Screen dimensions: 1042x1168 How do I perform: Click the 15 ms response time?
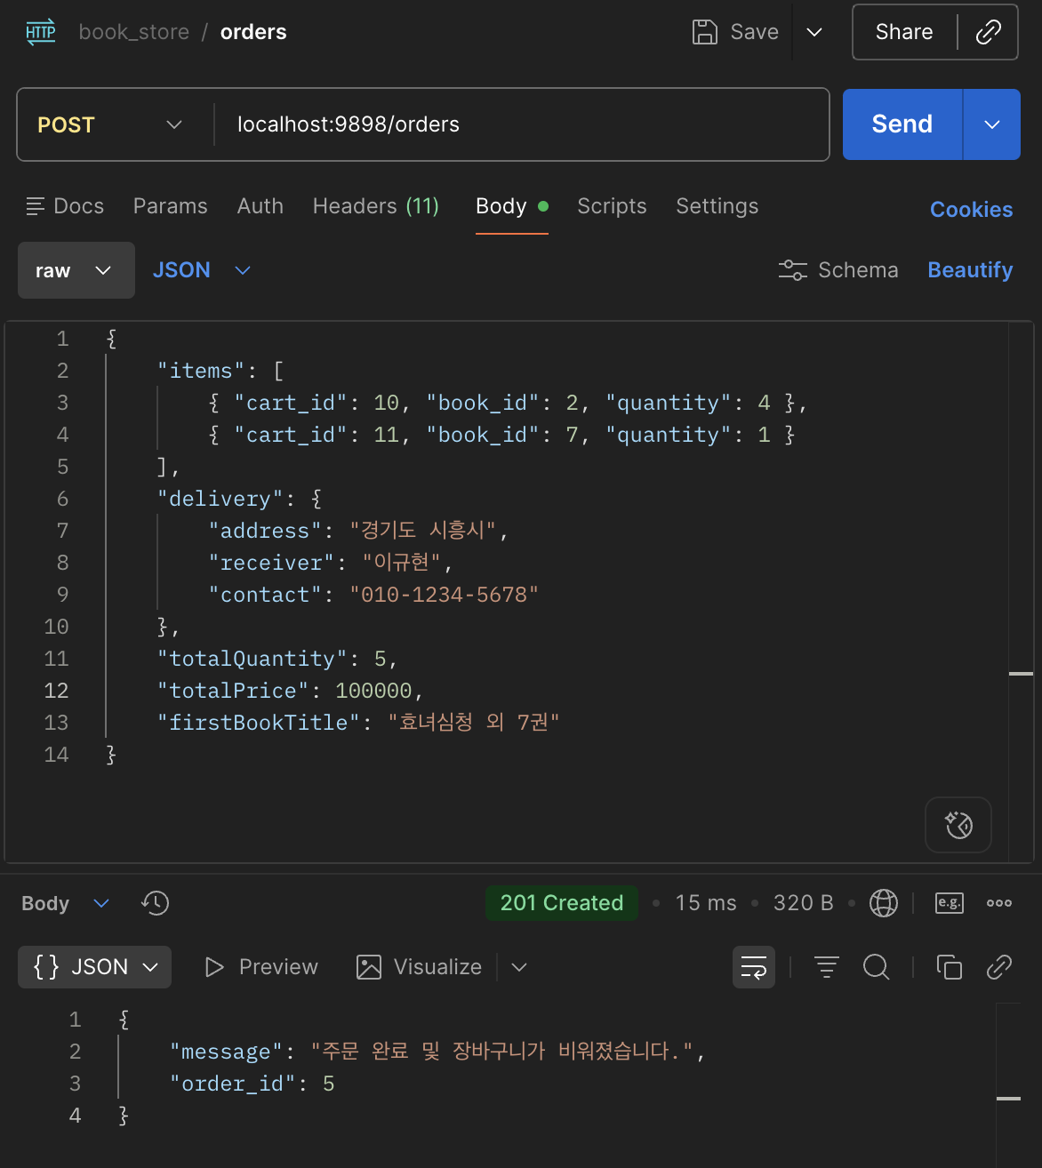706,903
